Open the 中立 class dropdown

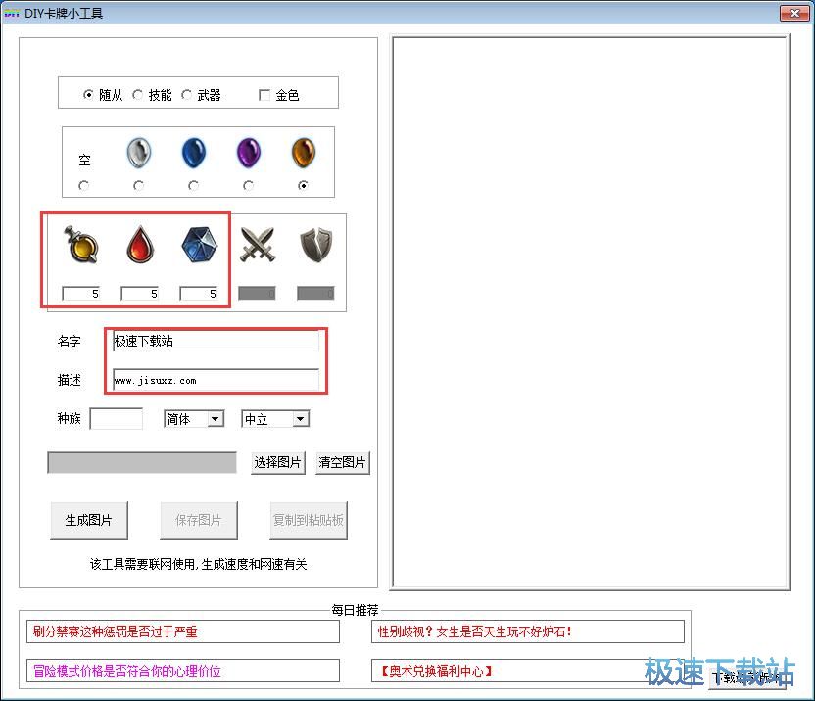275,419
